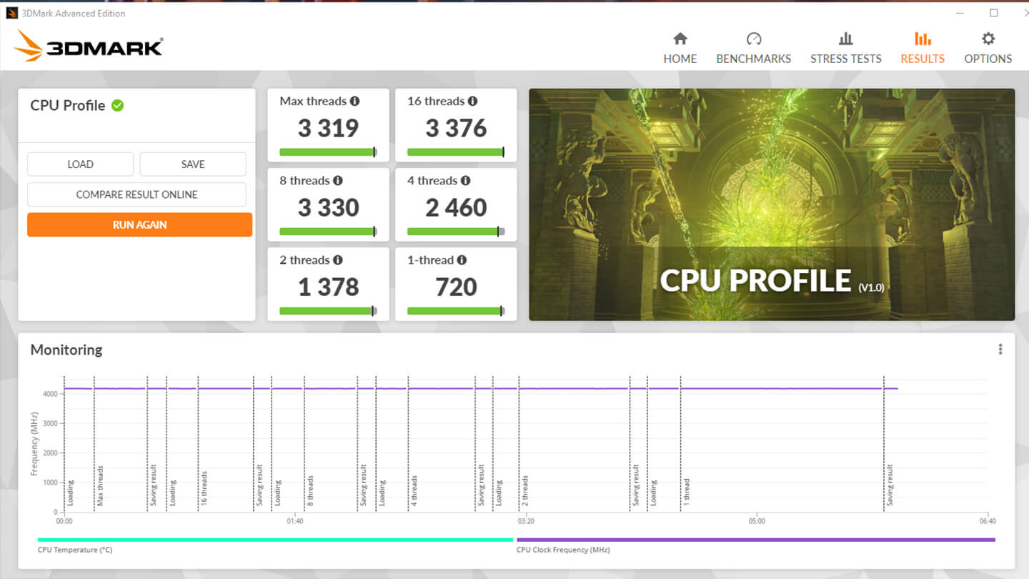Screen dimensions: 1029x579
Task: Click the 2 460 score value
Action: point(456,208)
